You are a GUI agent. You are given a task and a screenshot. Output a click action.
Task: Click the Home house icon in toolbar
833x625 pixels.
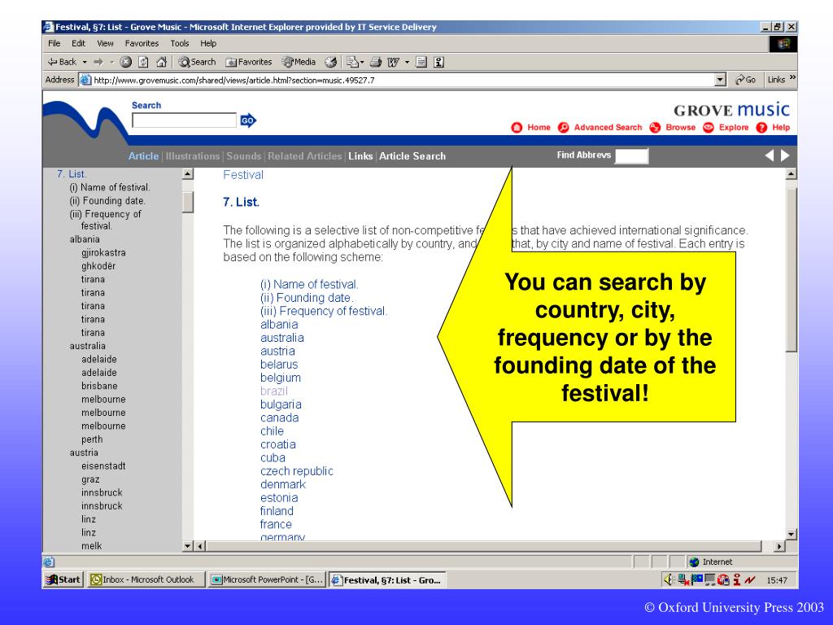pyautogui.click(x=162, y=62)
